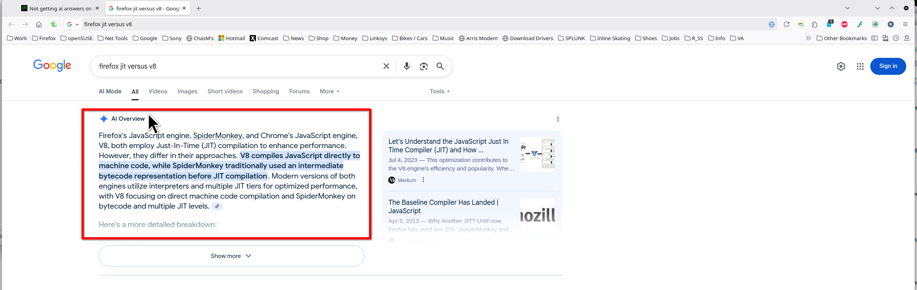Open the search engine selector dropdown
The image size is (917, 290).
click(73, 24)
